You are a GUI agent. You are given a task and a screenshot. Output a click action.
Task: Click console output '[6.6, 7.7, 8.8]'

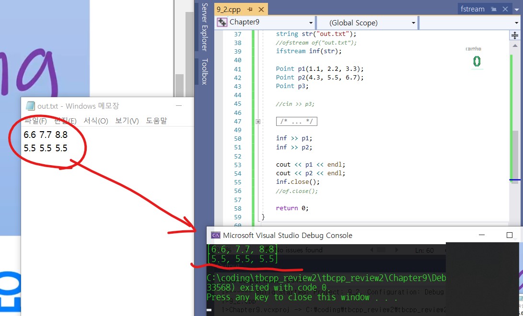click(x=243, y=249)
